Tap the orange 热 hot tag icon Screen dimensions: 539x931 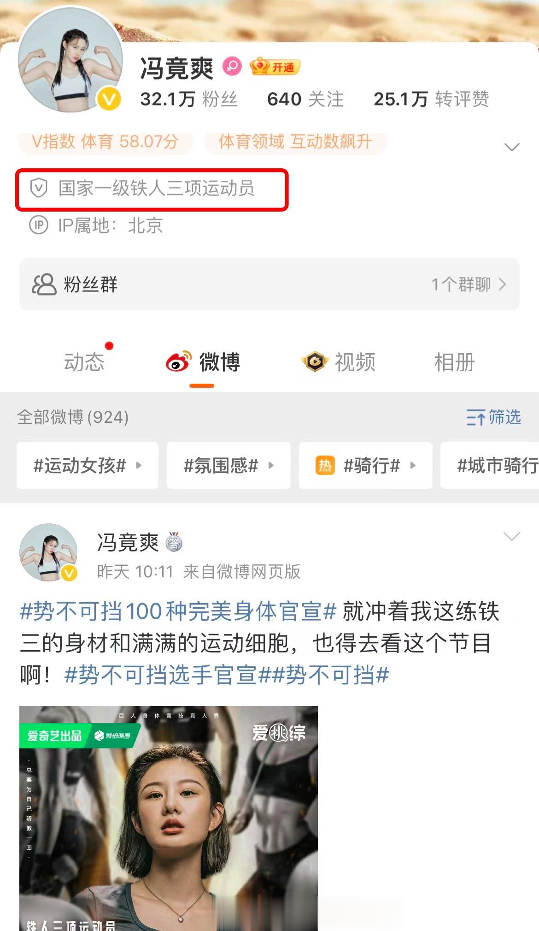point(325,465)
